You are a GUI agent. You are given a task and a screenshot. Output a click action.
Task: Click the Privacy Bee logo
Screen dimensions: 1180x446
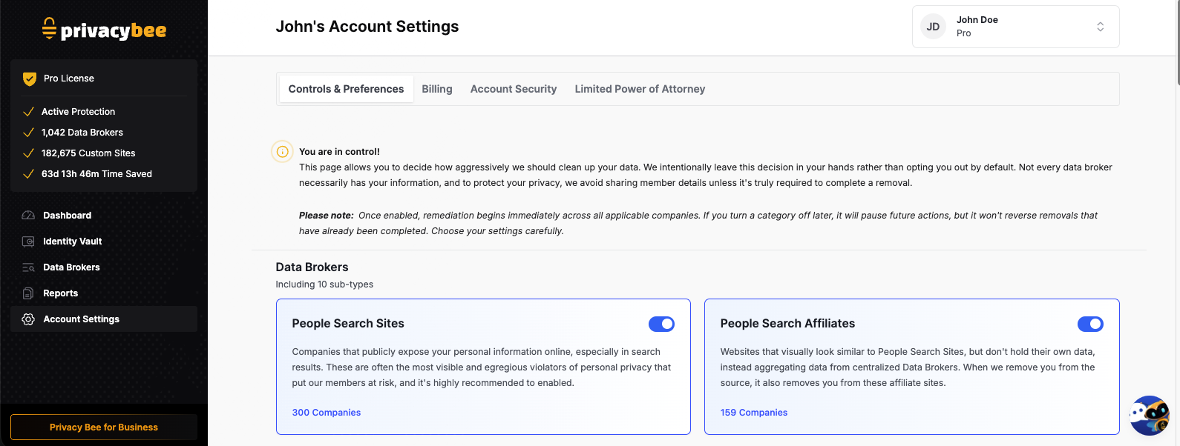pos(104,29)
